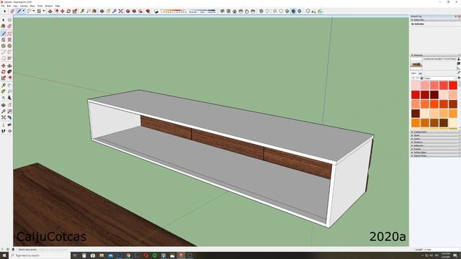Open the Camera menu
The height and width of the screenshot is (259, 461).
(24, 6)
